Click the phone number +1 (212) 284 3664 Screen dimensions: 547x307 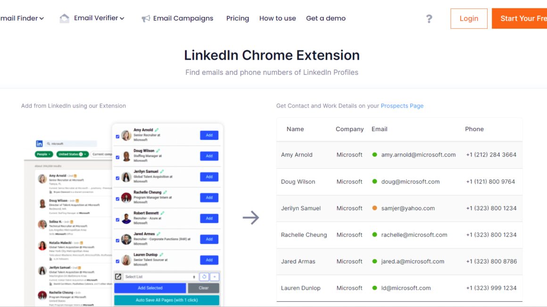[491, 155]
